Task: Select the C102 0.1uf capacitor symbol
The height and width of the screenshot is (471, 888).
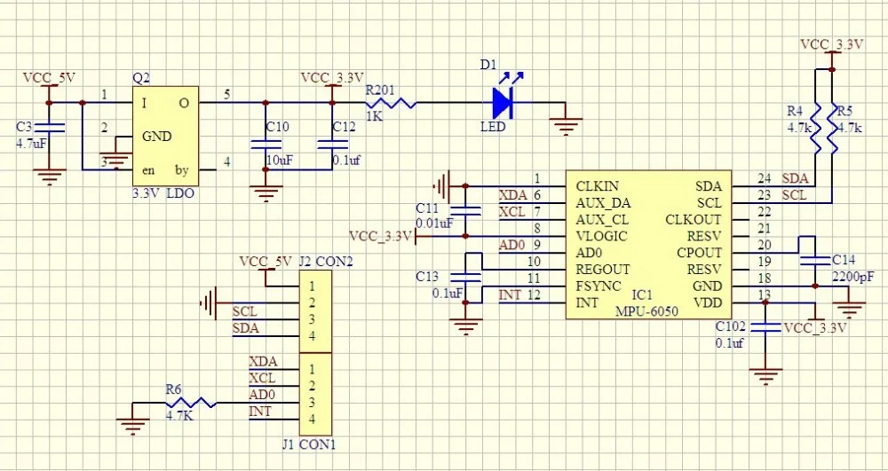Action: (x=764, y=327)
